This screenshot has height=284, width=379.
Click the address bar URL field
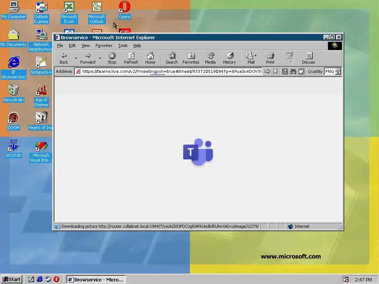(x=169, y=71)
